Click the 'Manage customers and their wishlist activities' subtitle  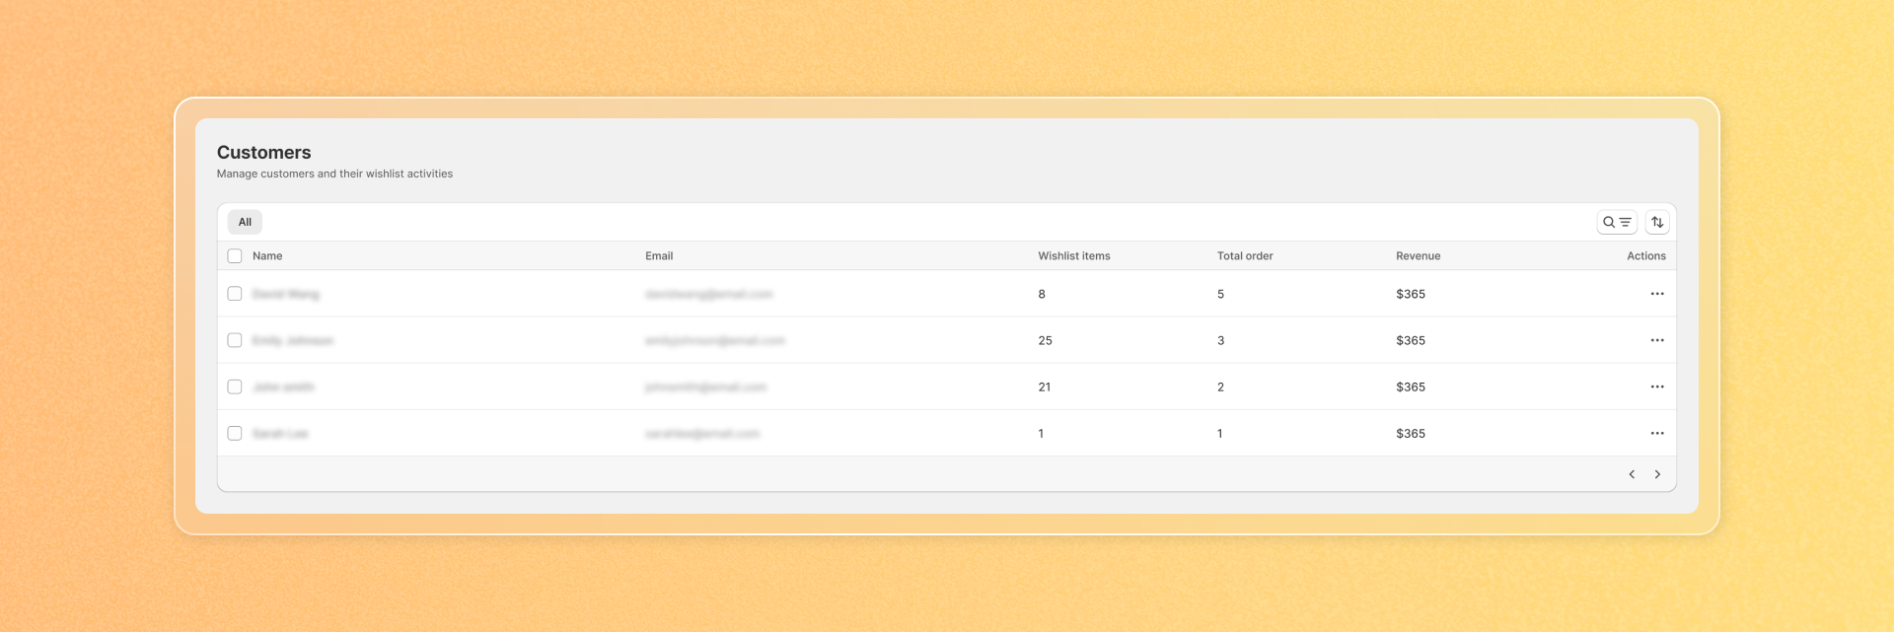point(334,174)
